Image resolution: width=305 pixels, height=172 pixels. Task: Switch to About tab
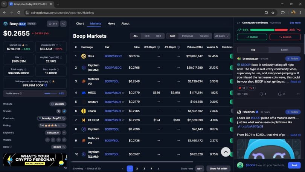[x=125, y=23]
